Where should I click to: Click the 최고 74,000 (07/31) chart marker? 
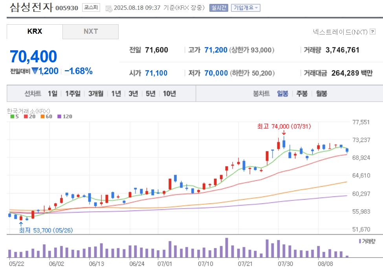click(284, 126)
